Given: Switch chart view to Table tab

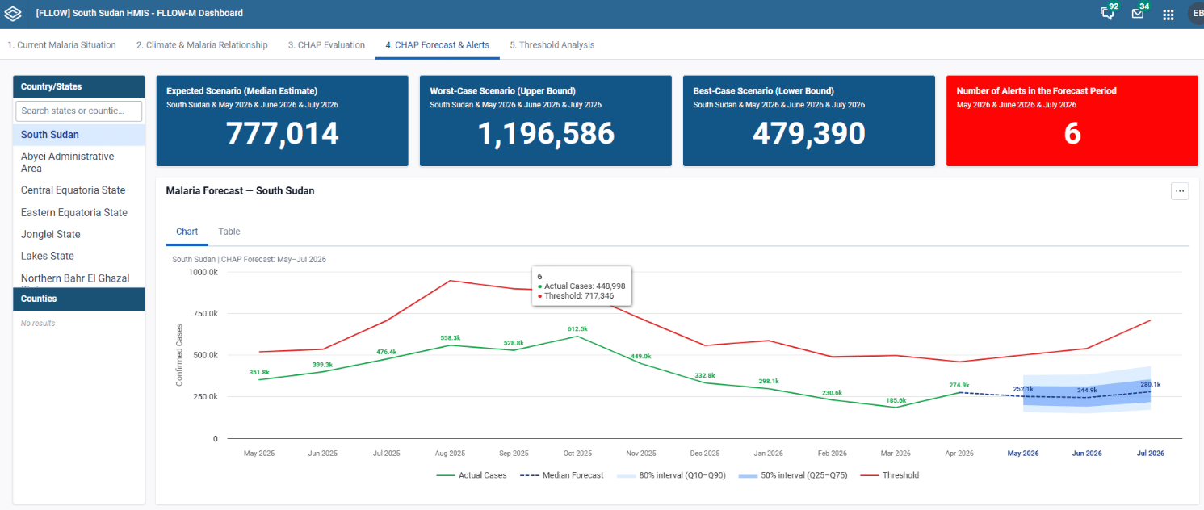Looking at the screenshot, I should [x=229, y=232].
